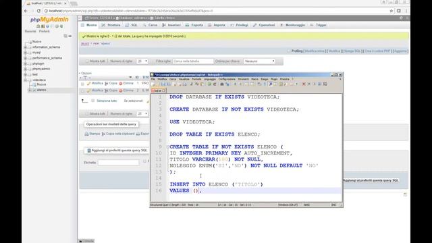Click the Filtra righe search field

pos(193,61)
